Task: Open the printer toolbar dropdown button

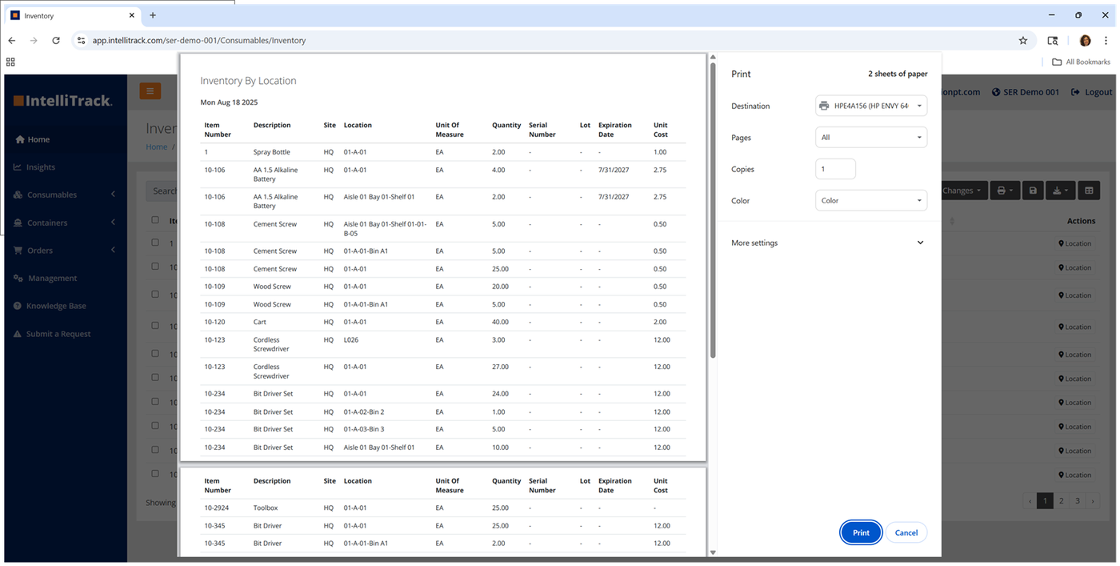Action: click(1005, 191)
